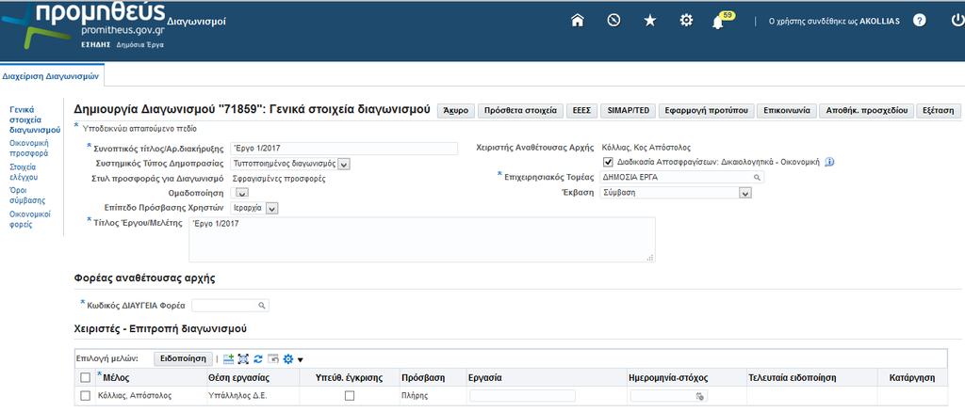Viewport: 965px width, 412px height.
Task: Click the Συνοπτικός τίτλος input field
Action: click(x=343, y=148)
